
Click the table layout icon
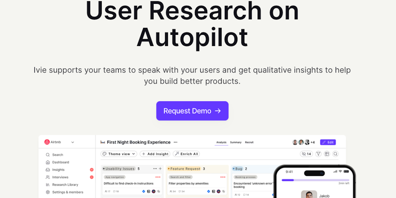[x=327, y=154]
